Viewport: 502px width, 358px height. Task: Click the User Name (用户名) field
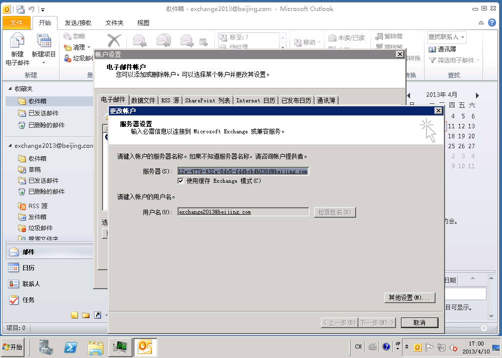(x=243, y=212)
